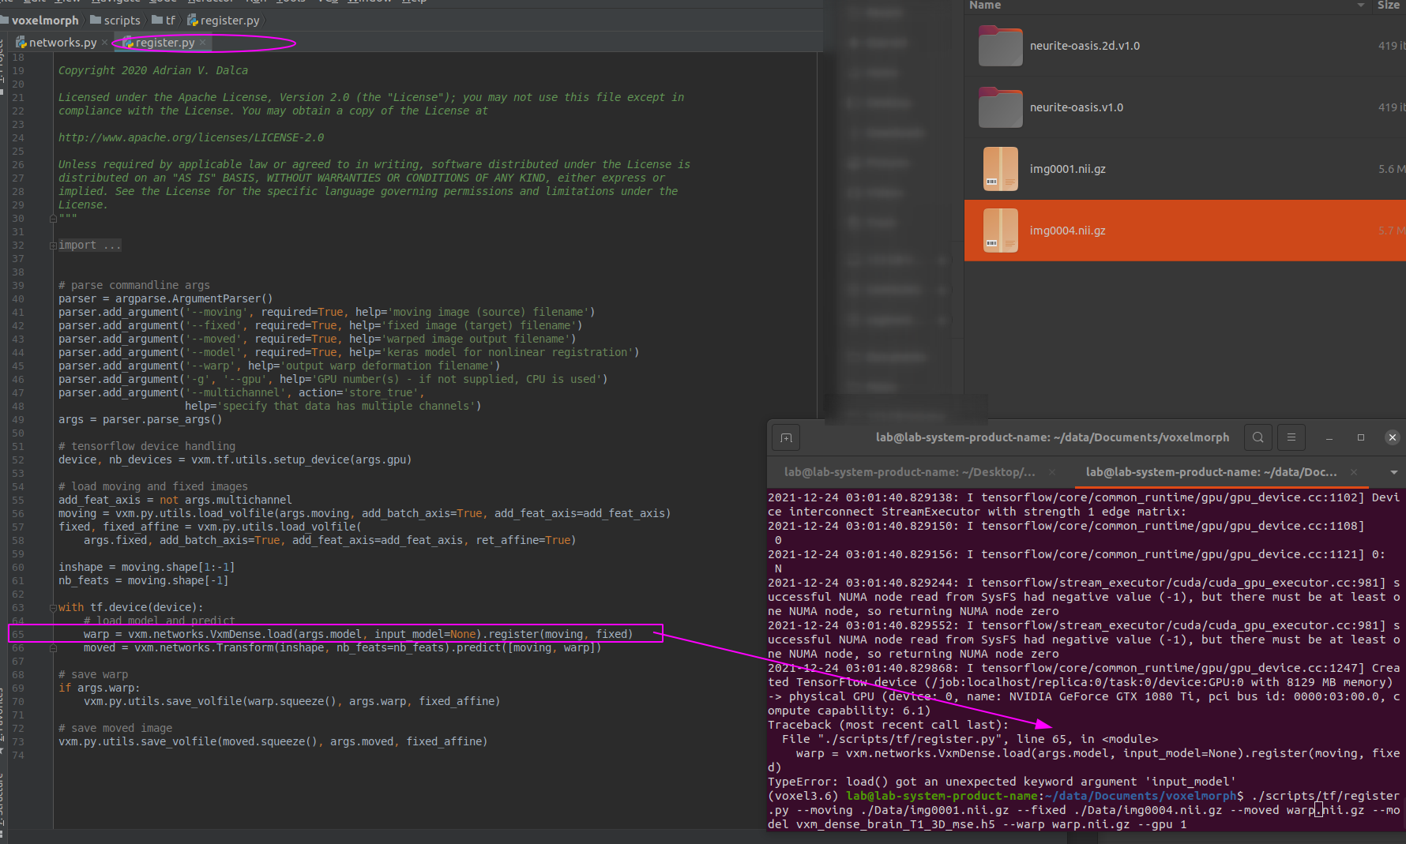This screenshot has width=1406, height=844.
Task: Collapse the tf.device block with its fold arrow
Action: [x=52, y=606]
